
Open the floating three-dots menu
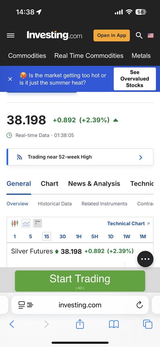tap(145, 259)
